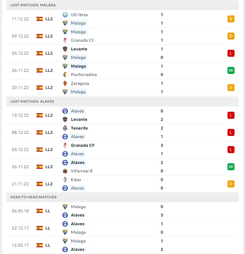Click the Malaga crest in the 06.05.18 match
This screenshot has height=254, width=245.
coord(65,207)
